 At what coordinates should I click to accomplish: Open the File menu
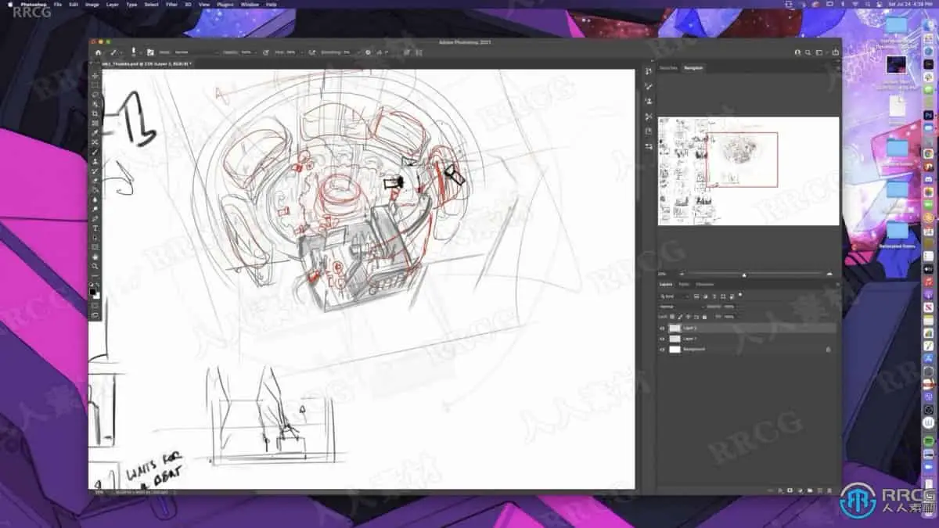coord(58,4)
